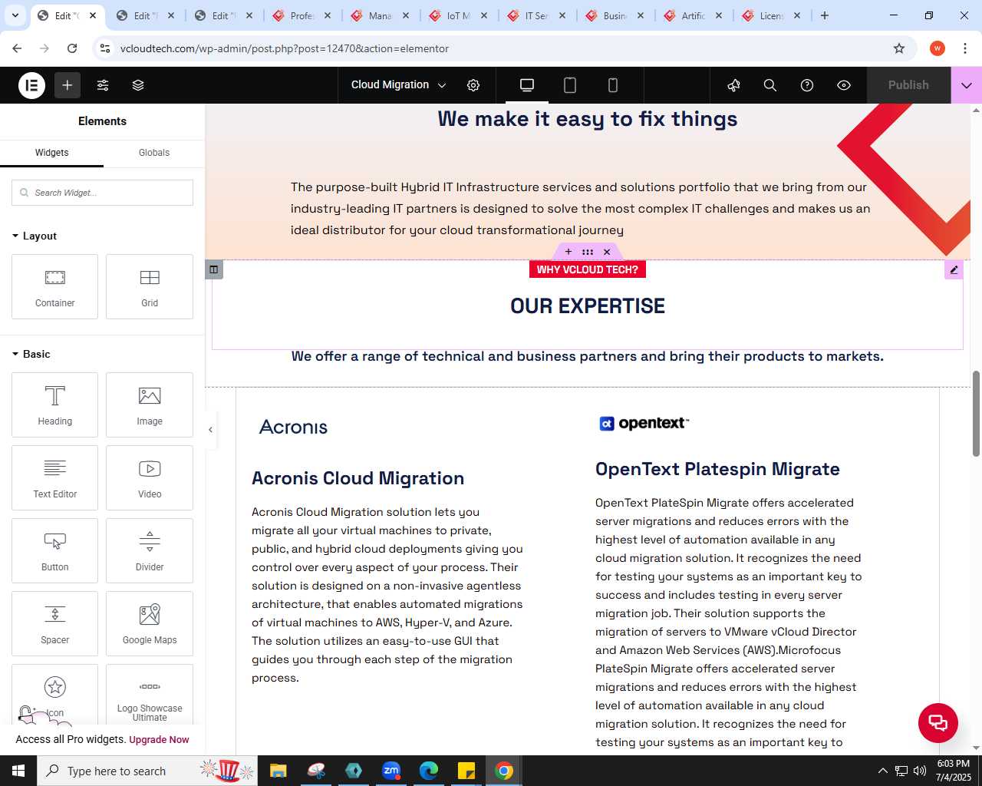This screenshot has height=786, width=982.
Task: Select the Image widget
Action: [150, 405]
